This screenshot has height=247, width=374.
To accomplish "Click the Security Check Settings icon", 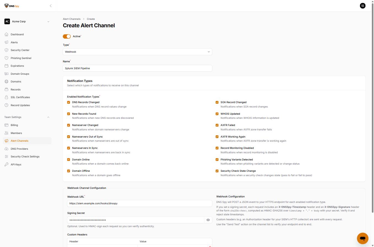I will [7, 157].
